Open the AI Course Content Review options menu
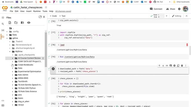Image resolution: width=191 pixels, height=107 pixels. point(43,58)
